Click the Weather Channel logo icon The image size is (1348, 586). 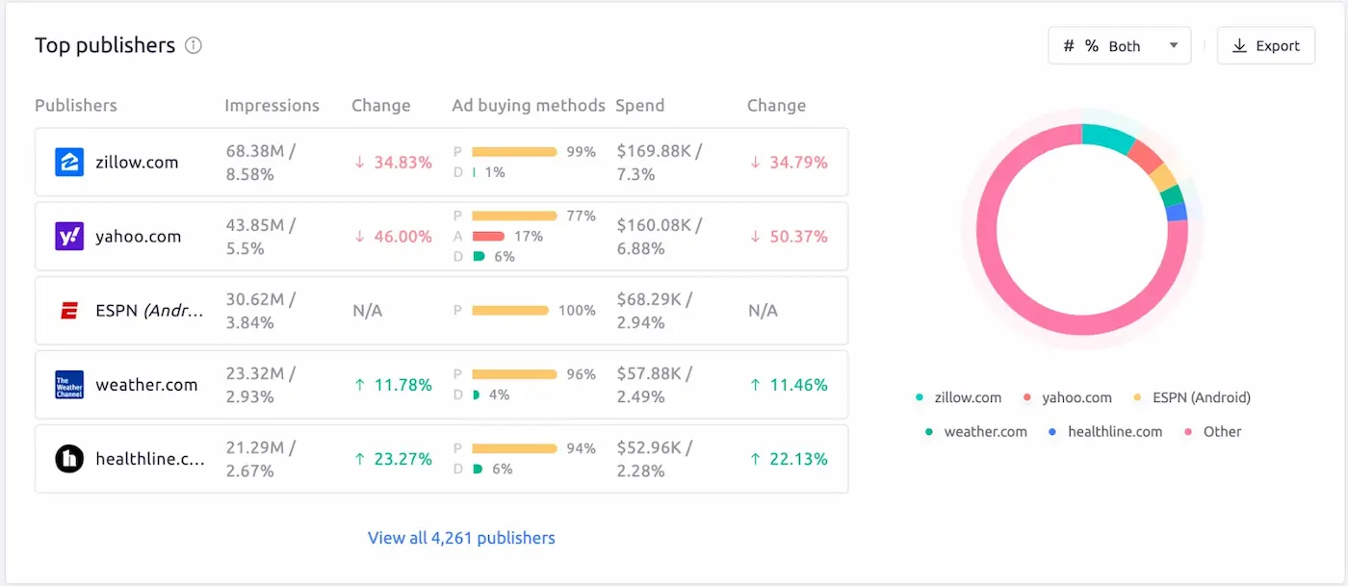[67, 384]
